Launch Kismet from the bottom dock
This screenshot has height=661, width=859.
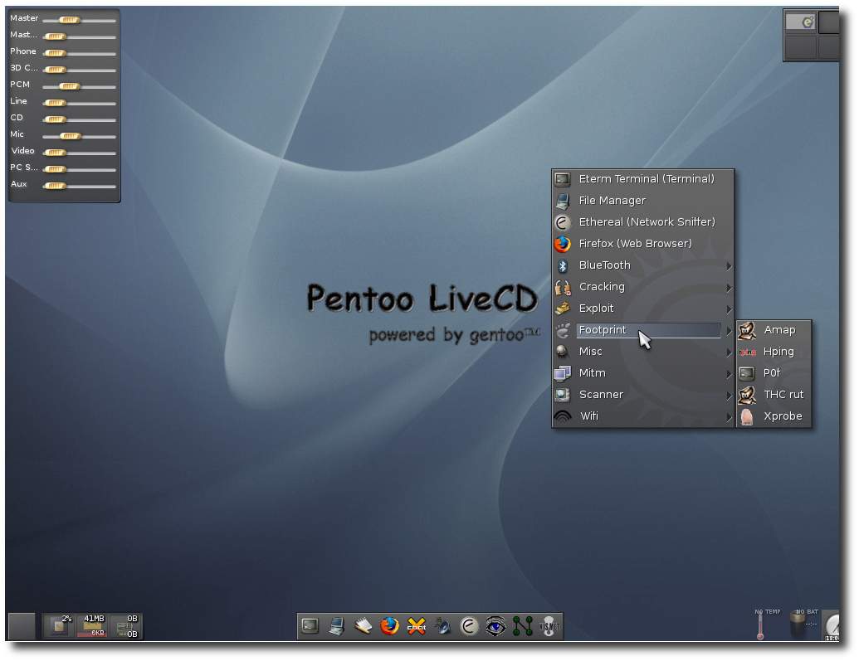549,626
